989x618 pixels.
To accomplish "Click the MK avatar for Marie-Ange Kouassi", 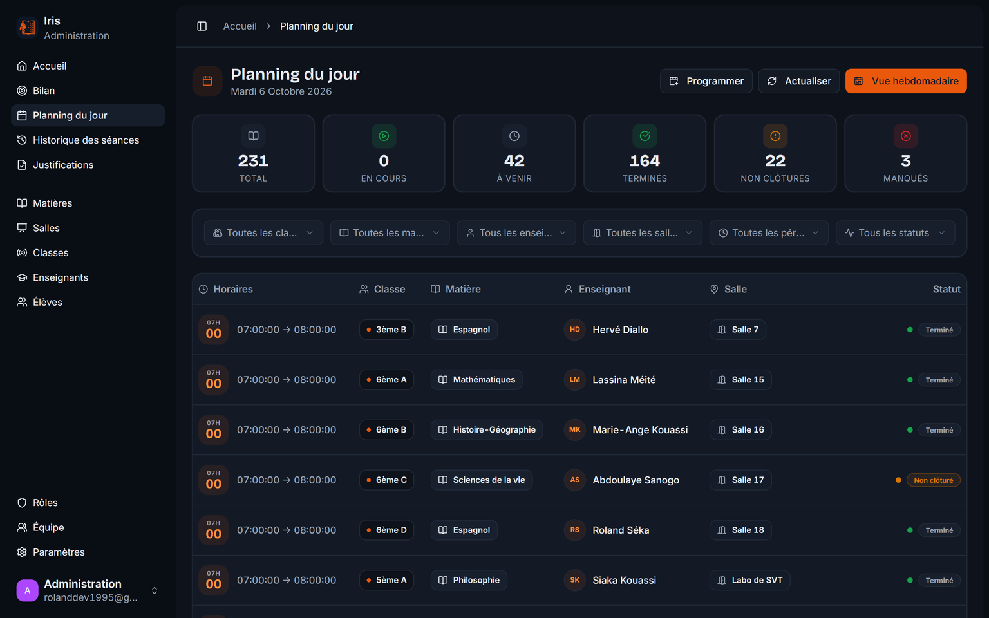I will tap(575, 430).
